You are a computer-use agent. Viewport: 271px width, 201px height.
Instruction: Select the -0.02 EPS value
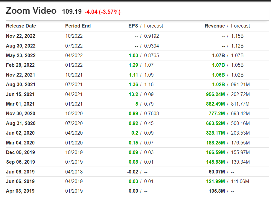[x=133, y=172]
